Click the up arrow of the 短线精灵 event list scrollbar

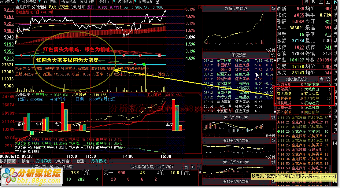pyautogui.click(x=330, y=116)
